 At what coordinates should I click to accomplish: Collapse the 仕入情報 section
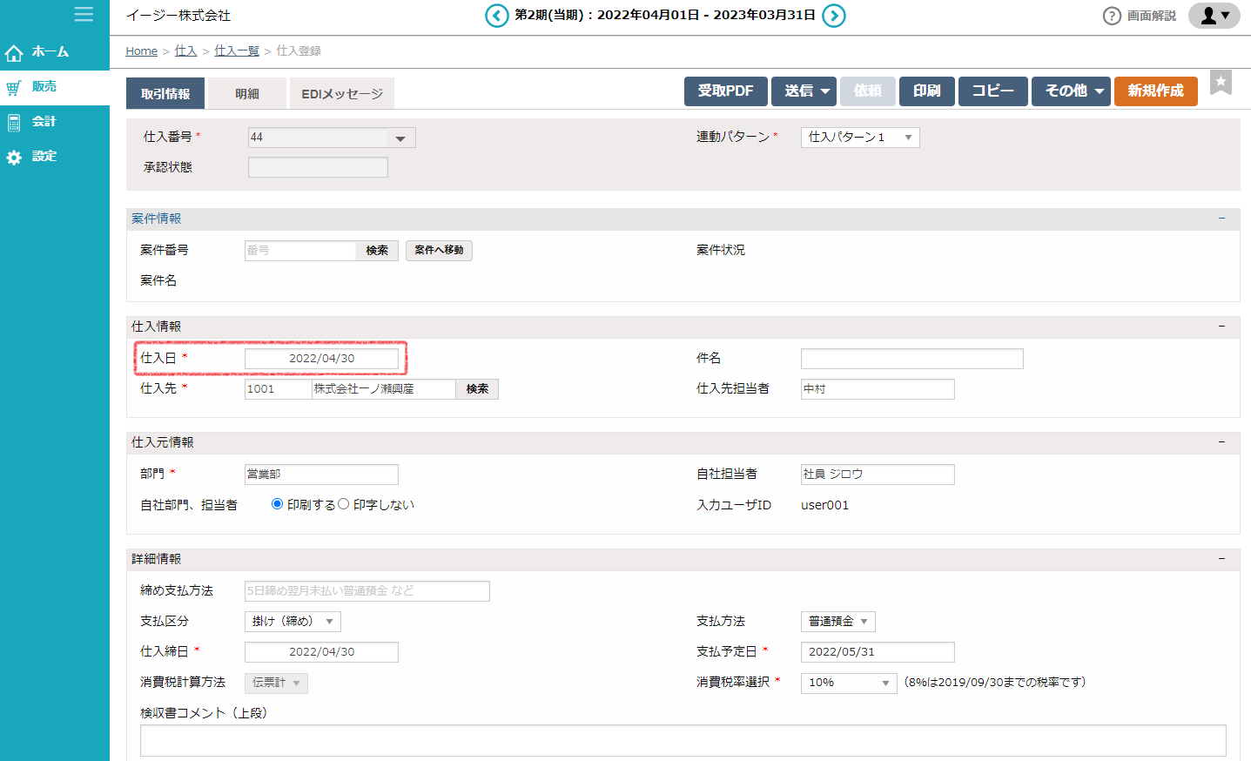pos(1221,327)
